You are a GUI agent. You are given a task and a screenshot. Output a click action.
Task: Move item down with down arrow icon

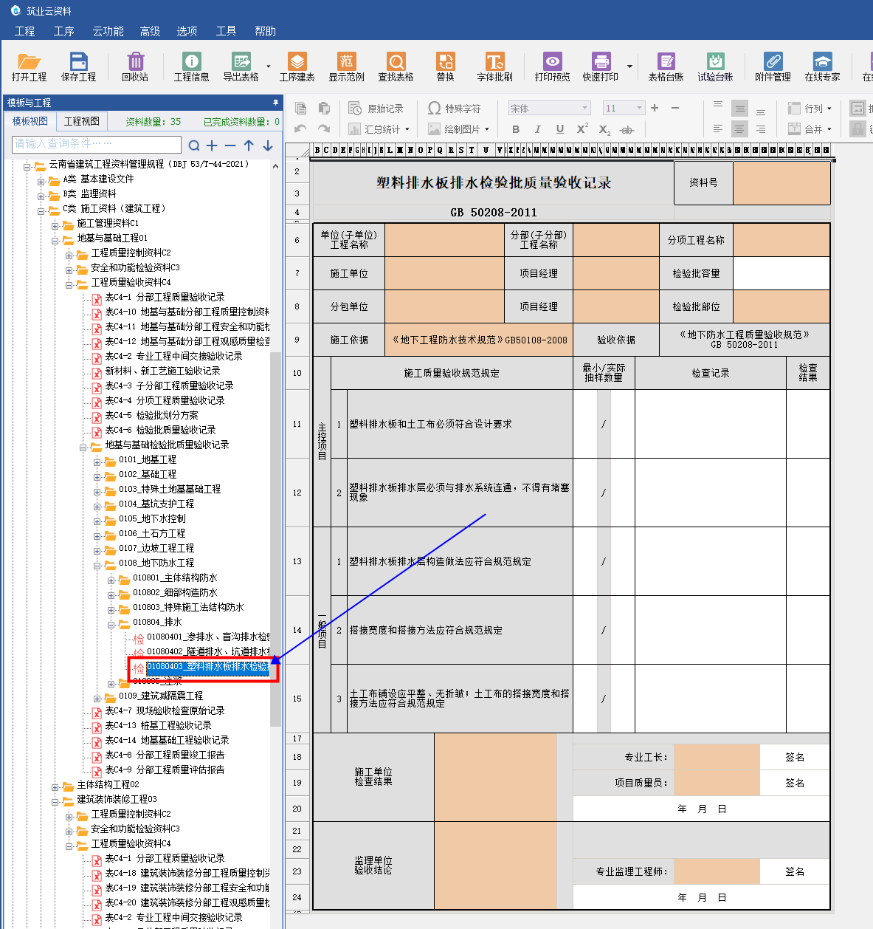[x=267, y=145]
